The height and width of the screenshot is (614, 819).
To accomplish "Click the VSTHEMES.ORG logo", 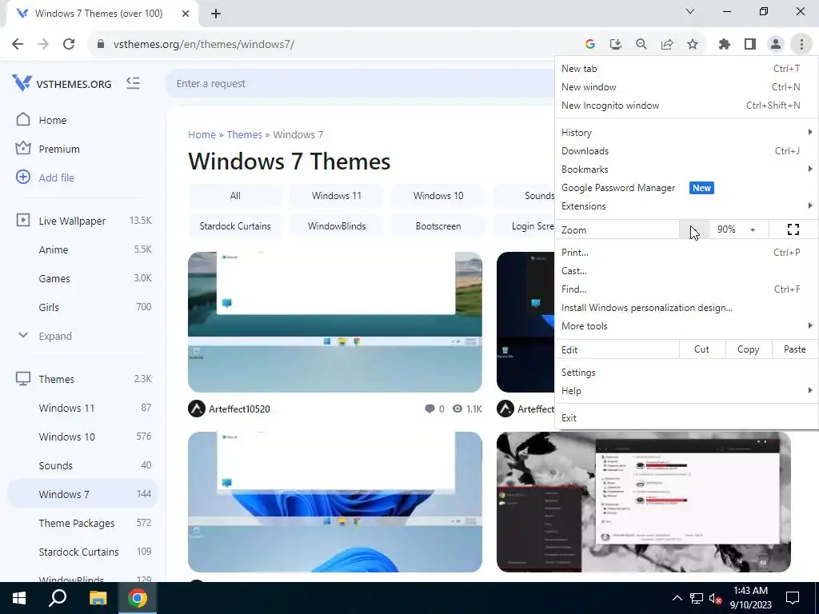I will [62, 83].
